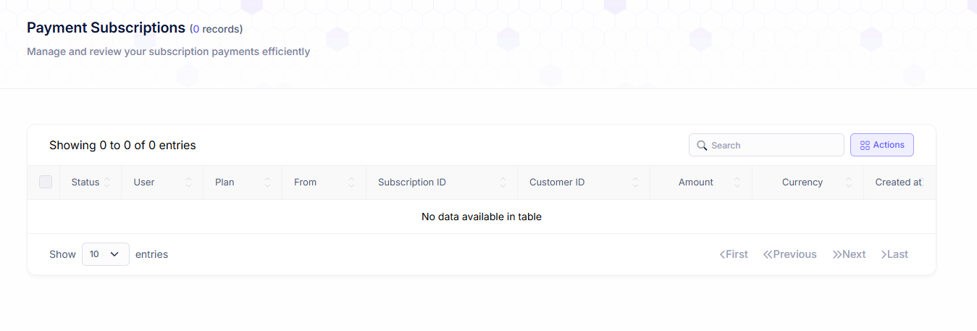
Task: Click the From column sort arrows
Action: [x=352, y=183]
